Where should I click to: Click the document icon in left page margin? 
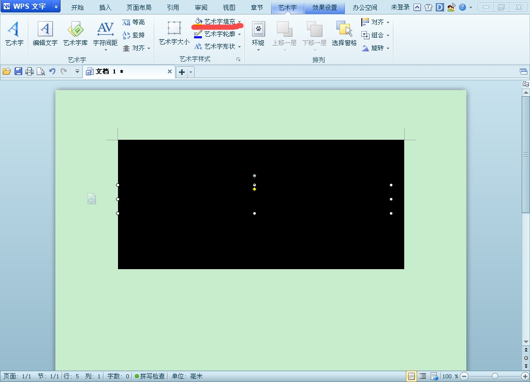(92, 198)
